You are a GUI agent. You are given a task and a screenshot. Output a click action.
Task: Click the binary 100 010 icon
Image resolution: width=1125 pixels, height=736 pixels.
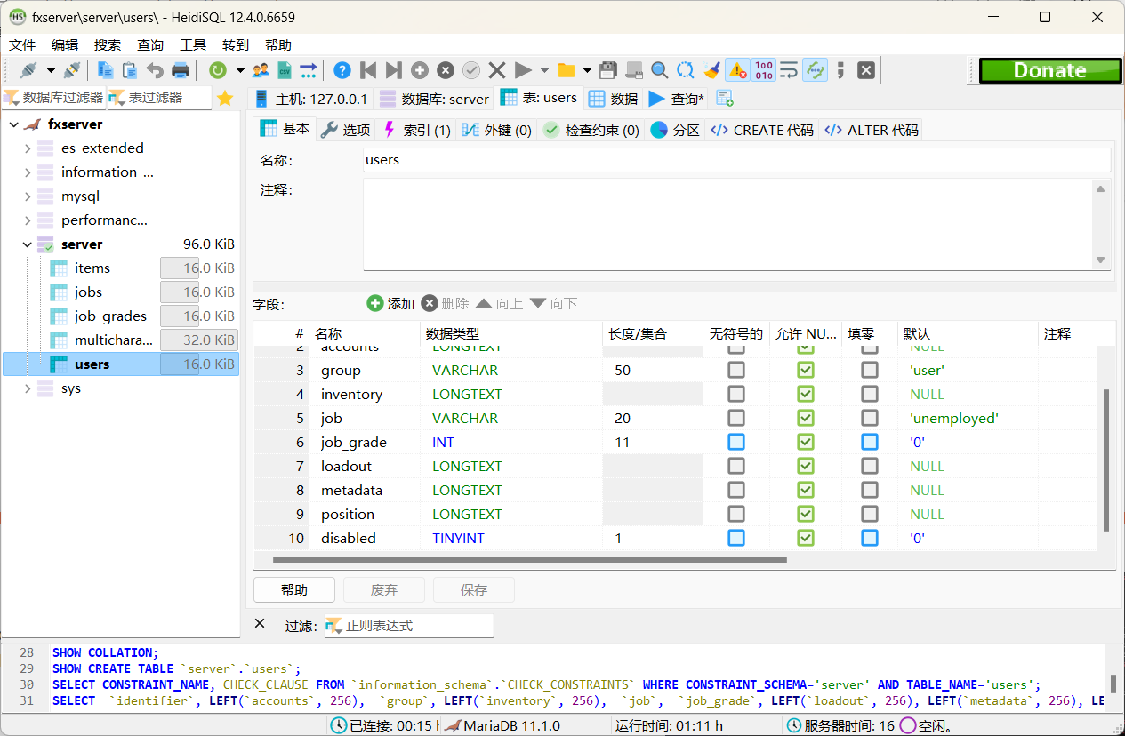coord(764,70)
